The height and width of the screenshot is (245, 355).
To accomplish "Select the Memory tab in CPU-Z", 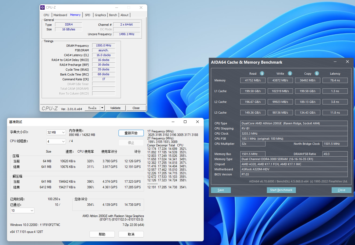I will 75,15.
